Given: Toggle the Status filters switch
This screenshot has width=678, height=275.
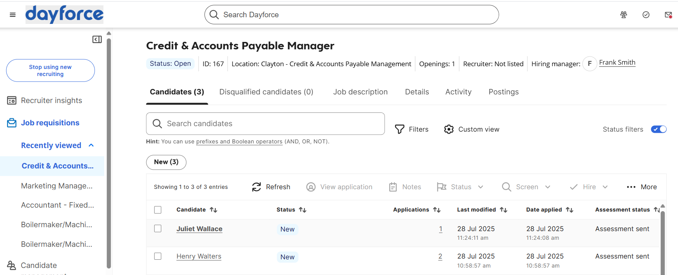Looking at the screenshot, I should [658, 129].
